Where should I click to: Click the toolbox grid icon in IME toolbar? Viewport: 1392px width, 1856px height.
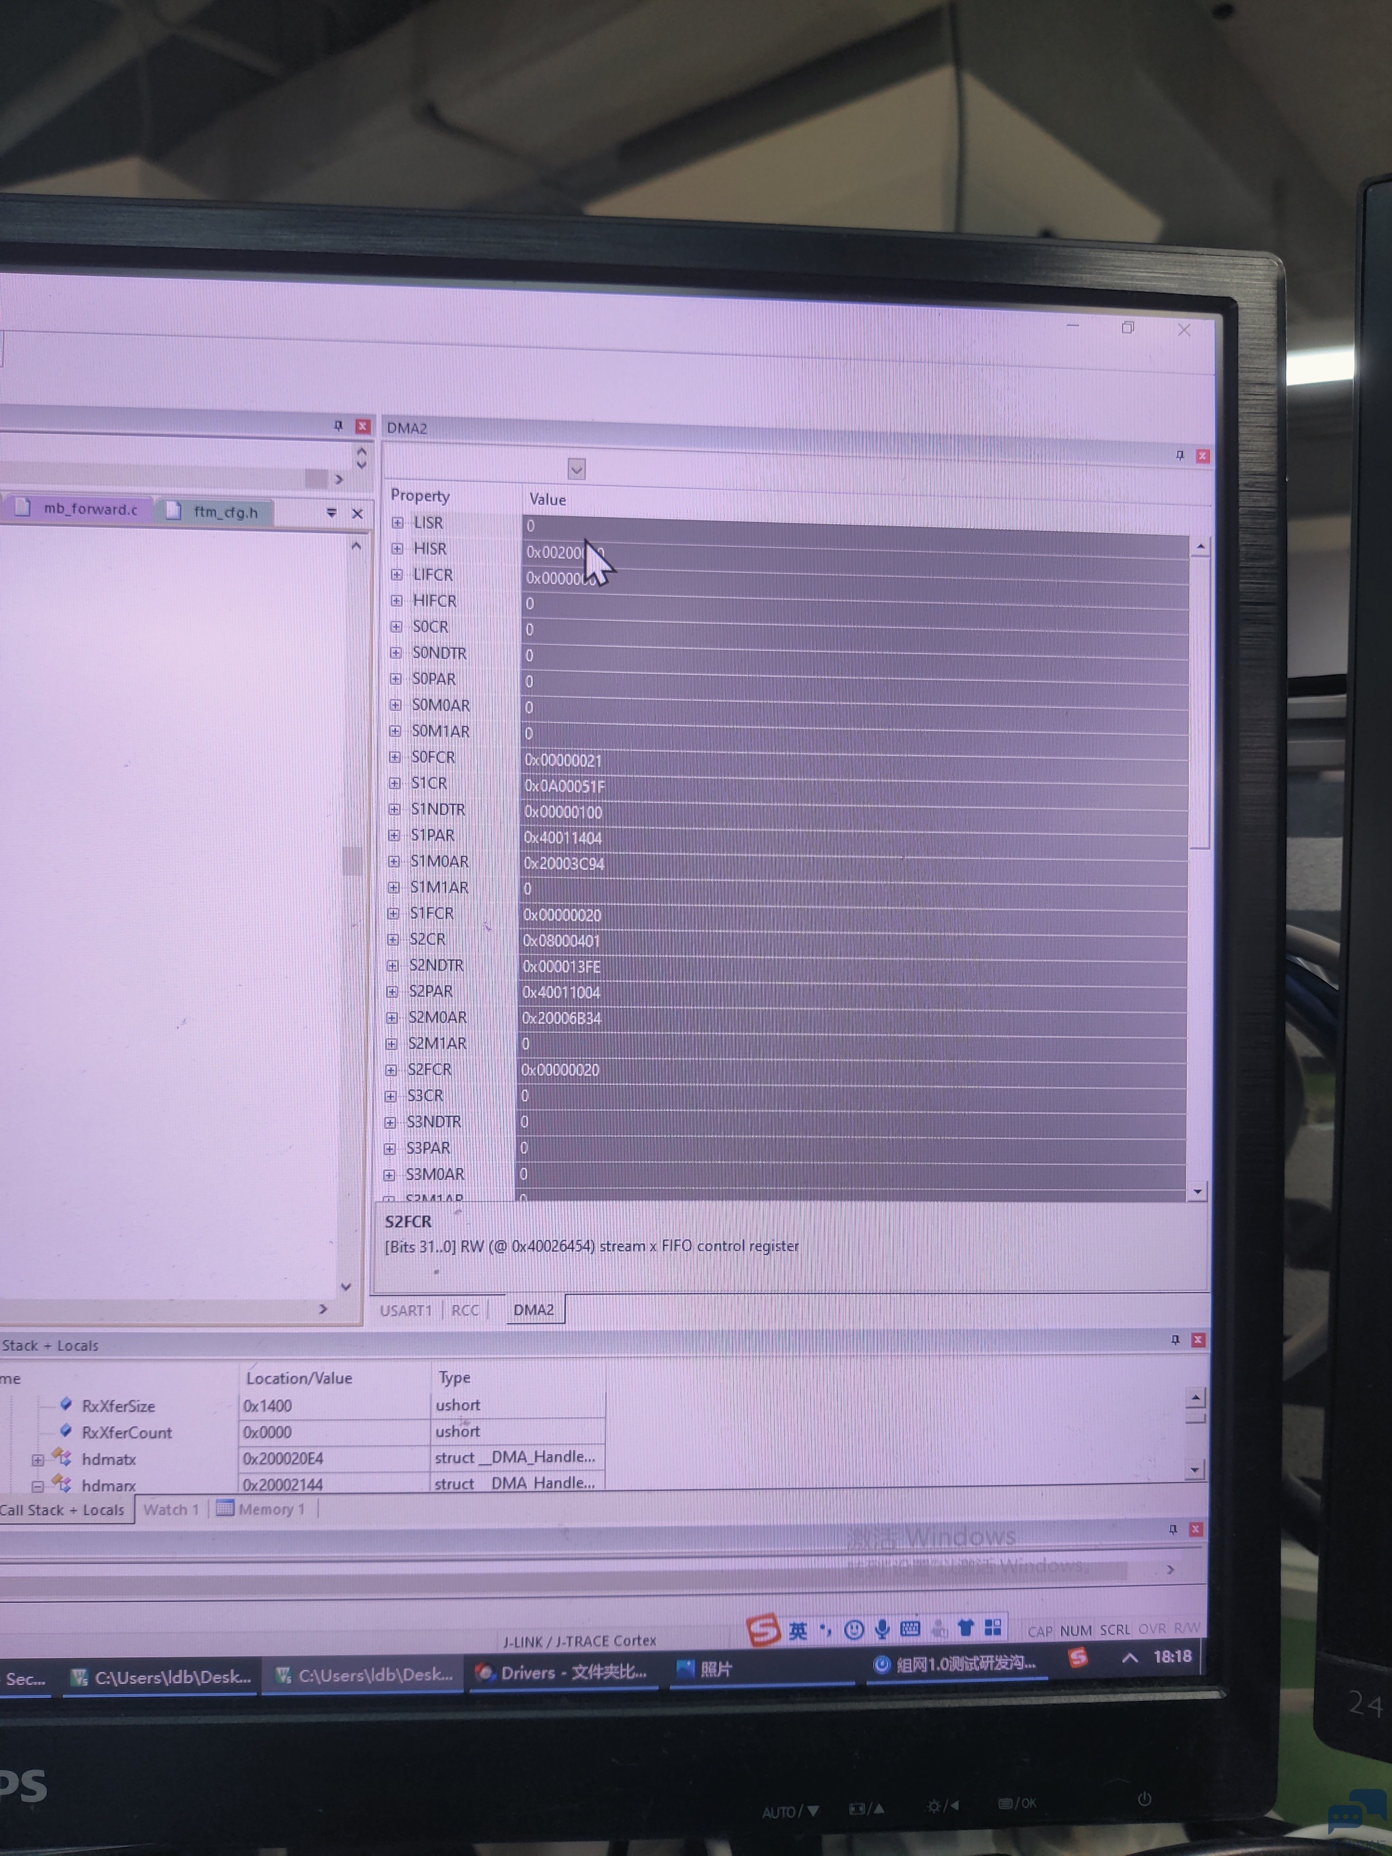coord(992,1628)
